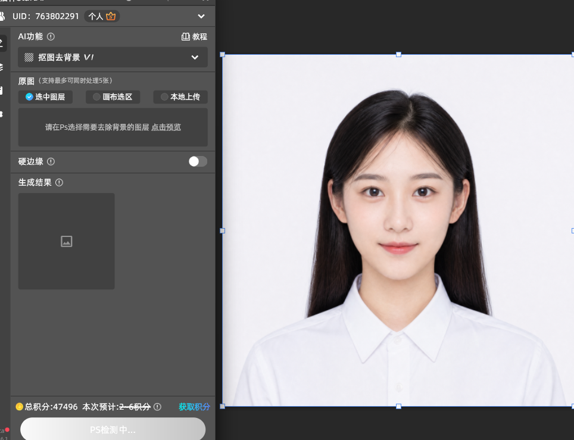Viewport: 574px width, 440px height.
Task: Open the 抠图去背景 V1 function dropdown
Action: click(x=113, y=57)
